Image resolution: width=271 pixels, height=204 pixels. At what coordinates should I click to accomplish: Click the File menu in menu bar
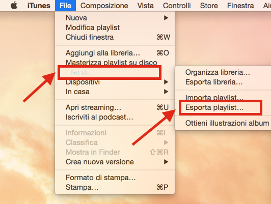[65, 6]
